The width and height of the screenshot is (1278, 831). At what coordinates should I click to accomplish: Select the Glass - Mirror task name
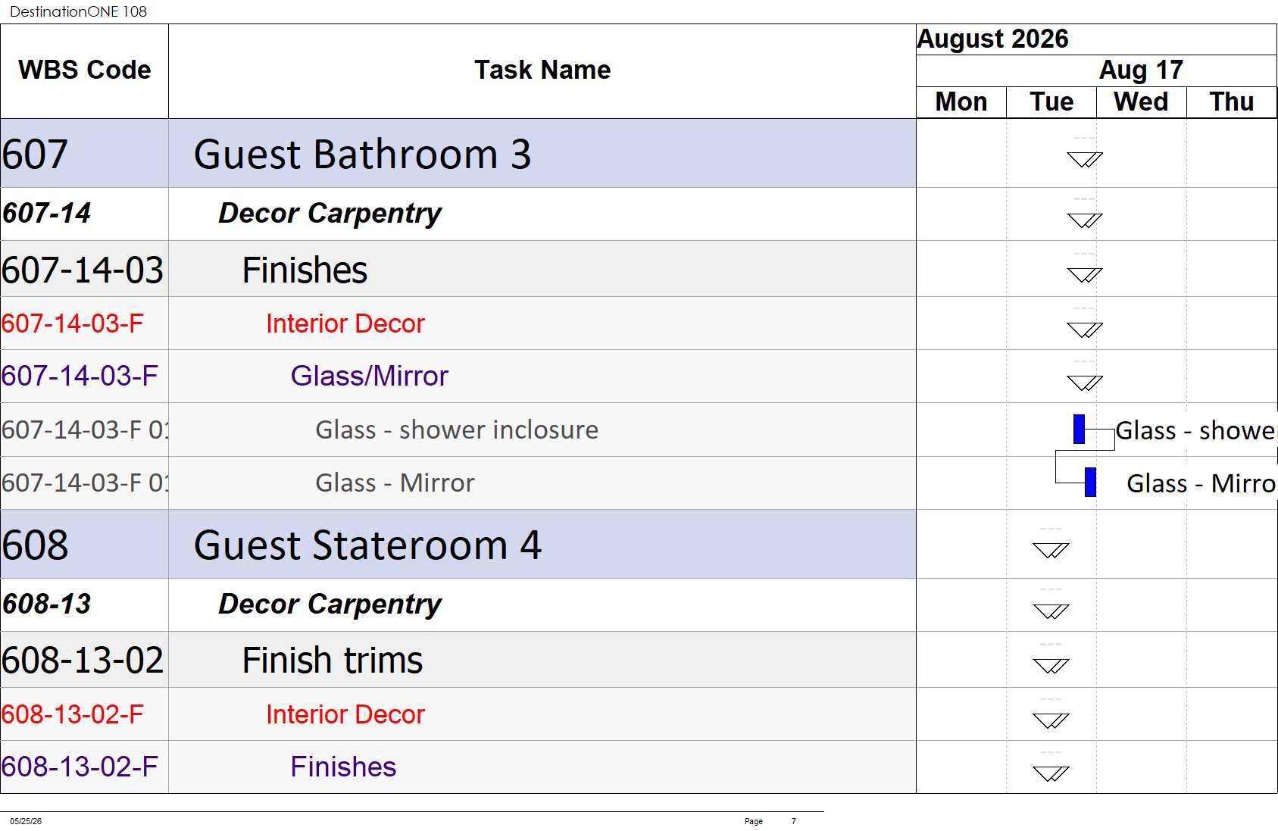point(395,483)
